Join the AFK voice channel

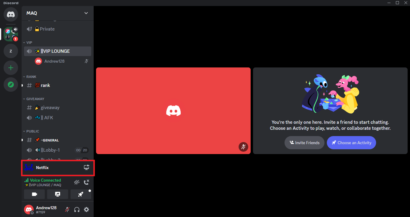pos(58,118)
